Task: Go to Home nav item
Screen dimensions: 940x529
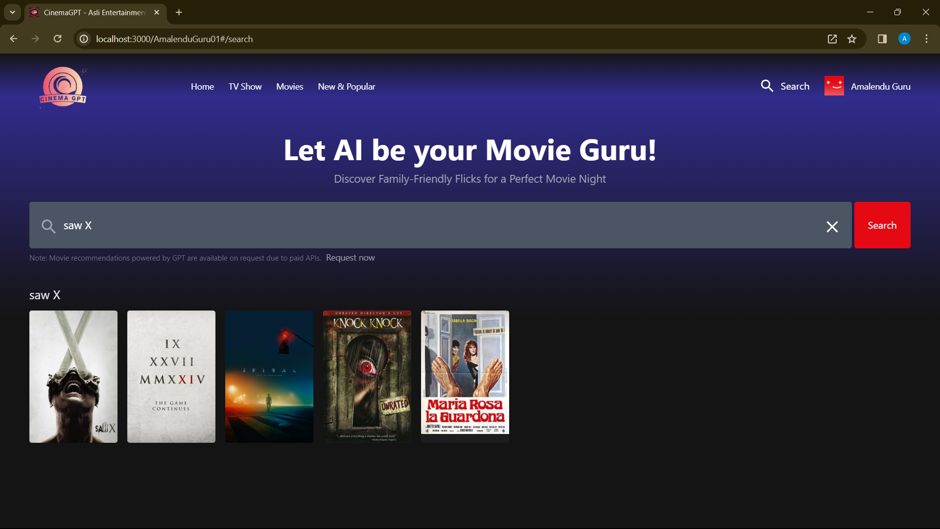Action: coord(202,87)
